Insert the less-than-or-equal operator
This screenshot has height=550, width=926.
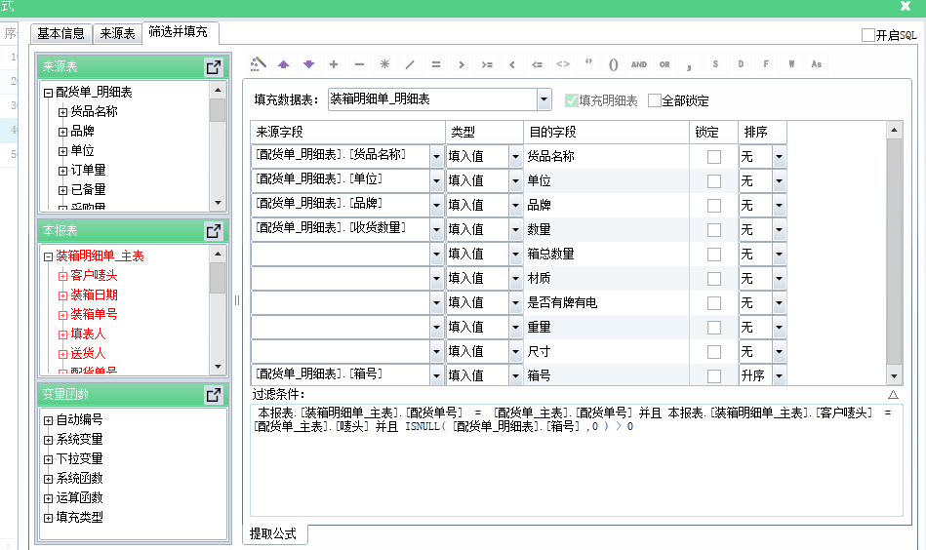click(537, 64)
